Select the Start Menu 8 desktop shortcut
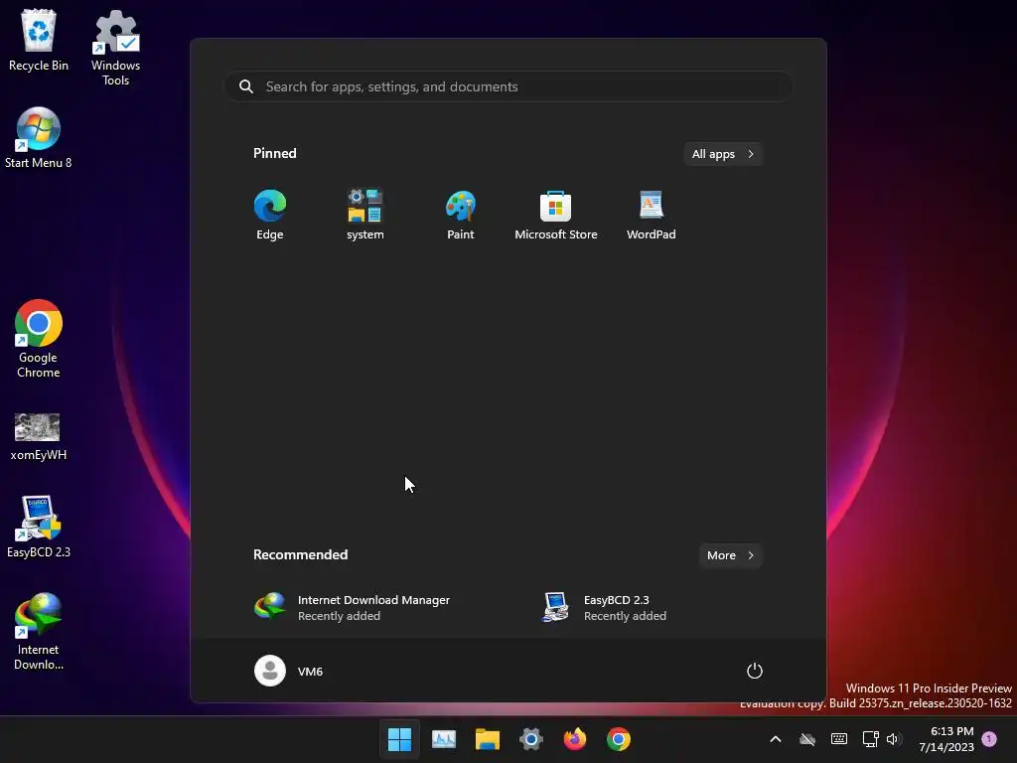 click(x=39, y=137)
